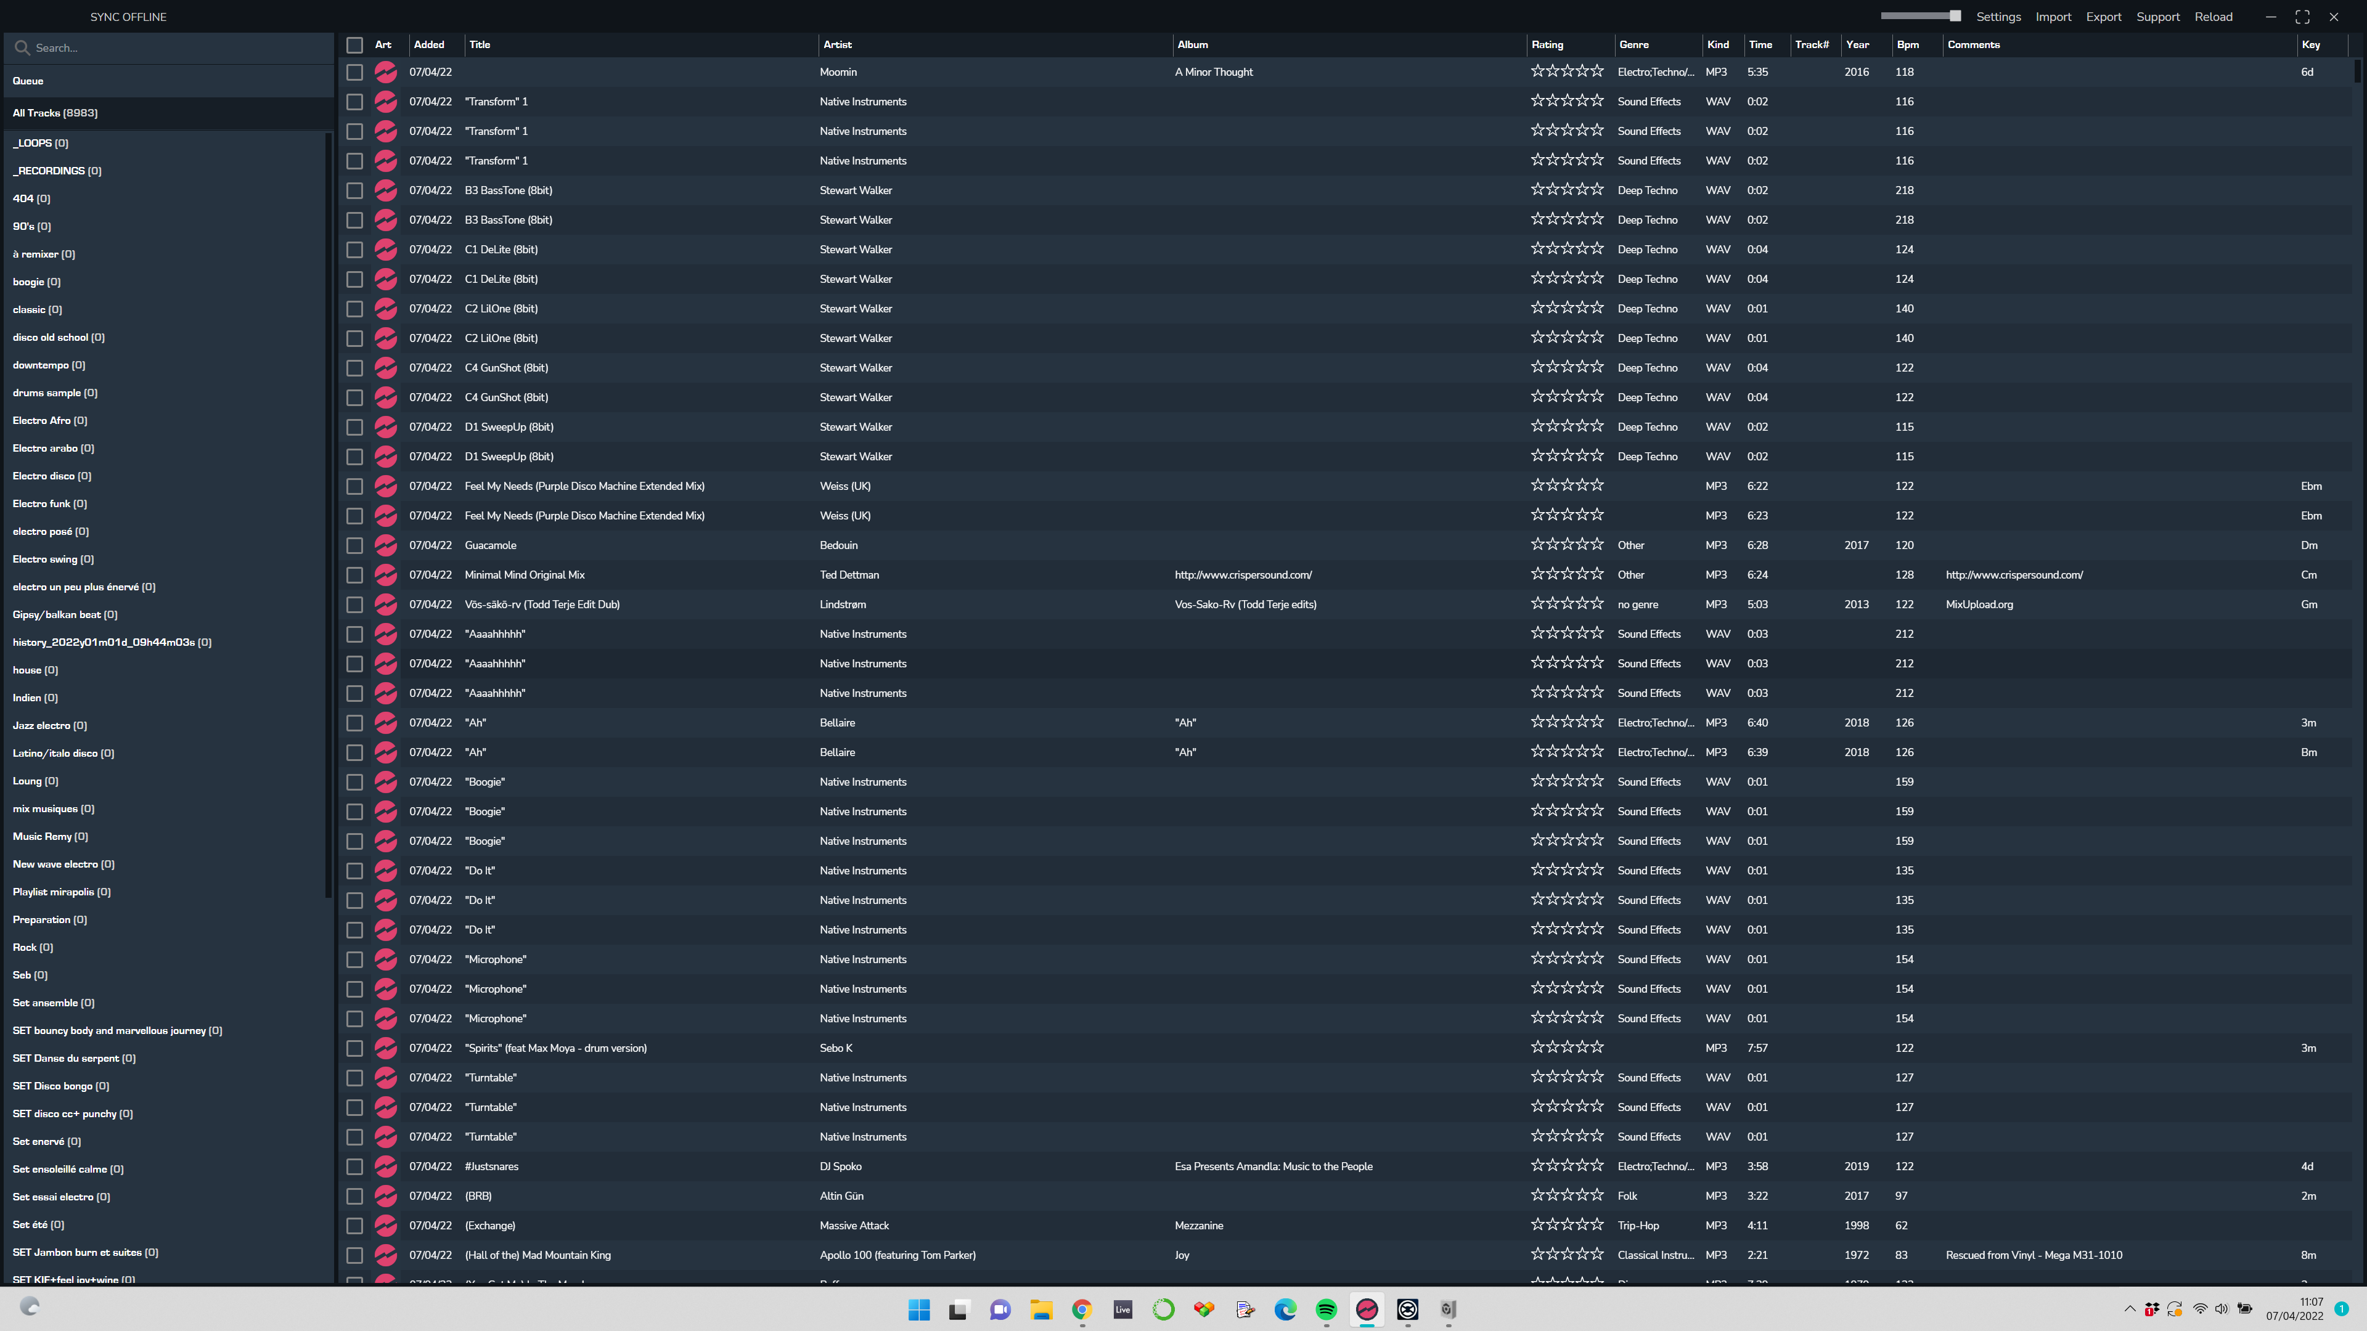Select the (Exchange) track checkbox
Screen dimensions: 2367x1331
point(354,1226)
